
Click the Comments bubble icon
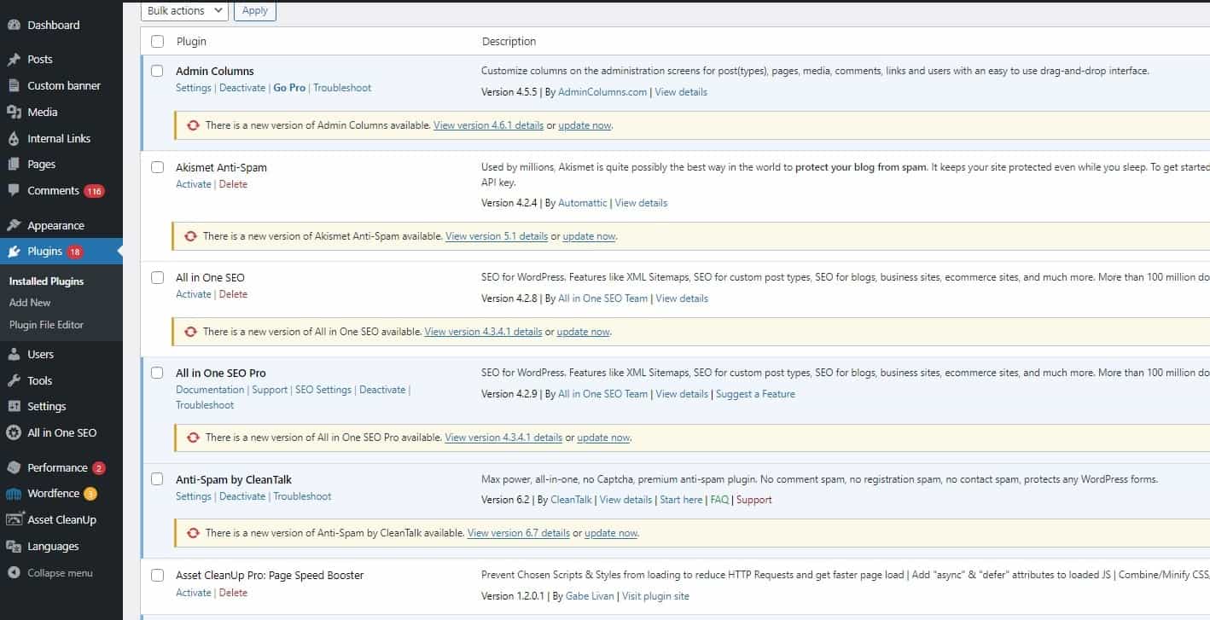point(14,191)
